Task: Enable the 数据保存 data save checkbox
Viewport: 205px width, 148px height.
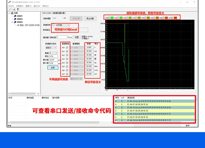Action: click(53, 25)
